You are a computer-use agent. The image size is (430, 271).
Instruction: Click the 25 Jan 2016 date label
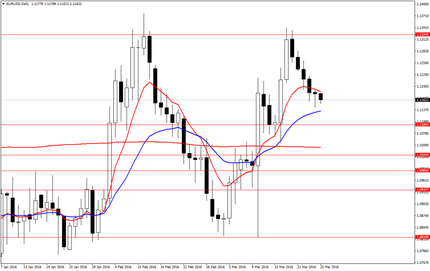(x=78, y=267)
